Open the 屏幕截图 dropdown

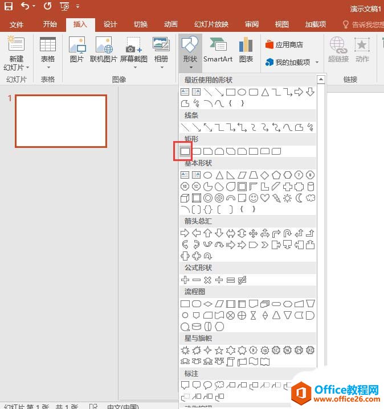tap(134, 53)
